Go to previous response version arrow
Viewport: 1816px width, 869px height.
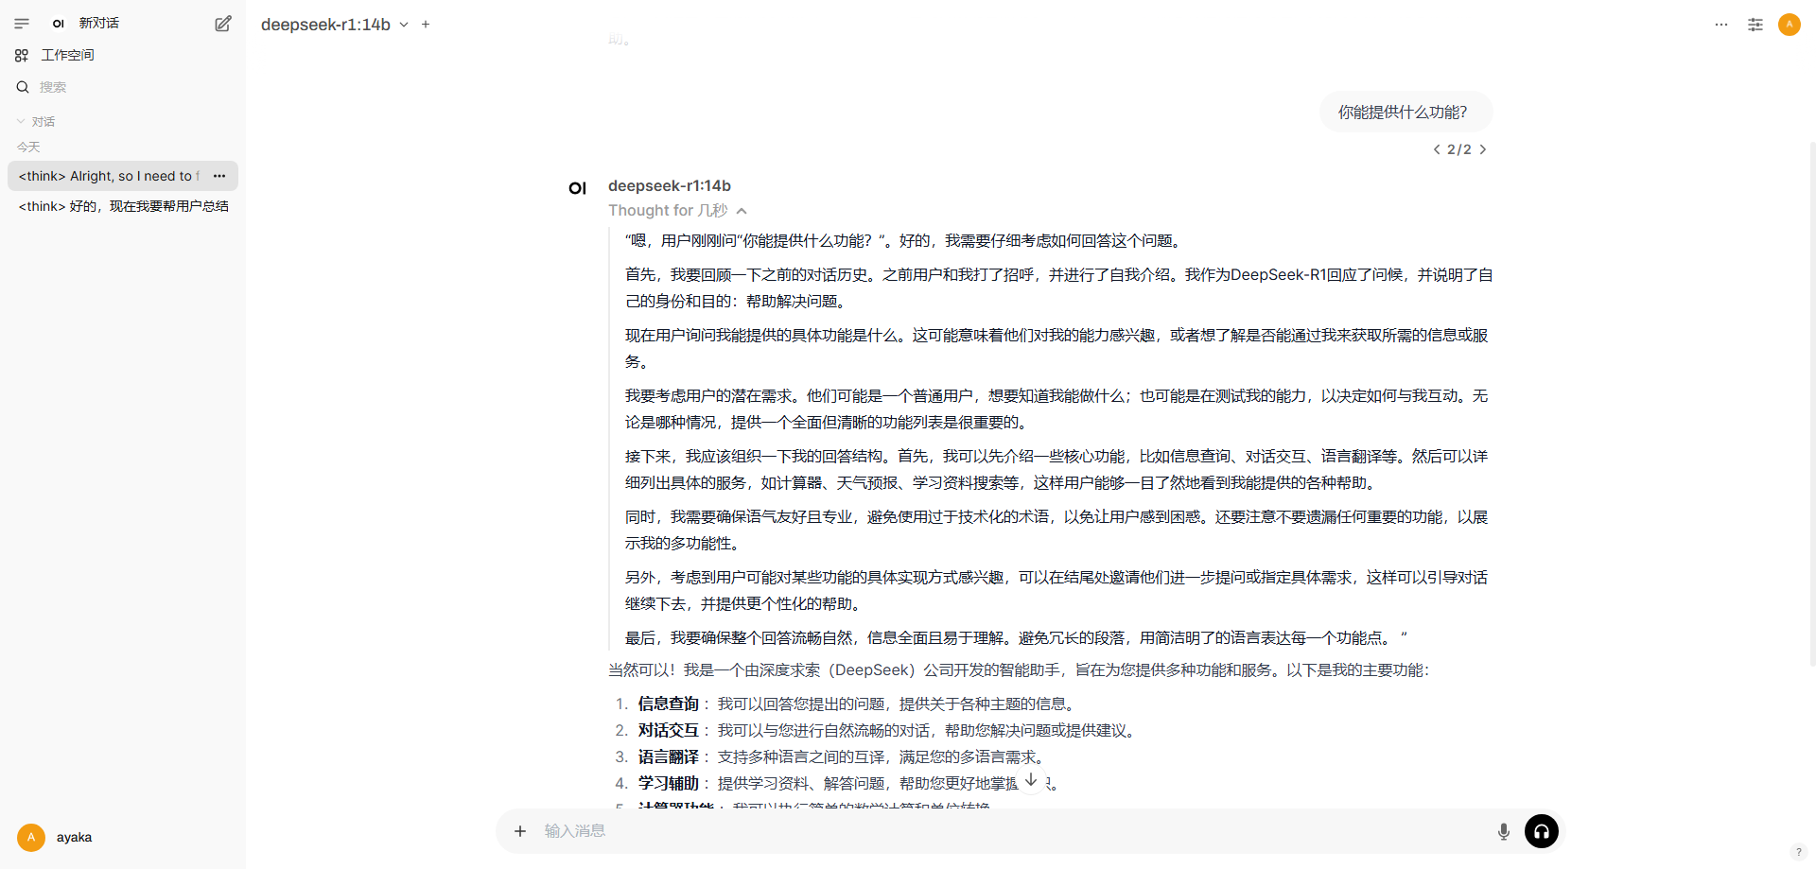click(1437, 149)
